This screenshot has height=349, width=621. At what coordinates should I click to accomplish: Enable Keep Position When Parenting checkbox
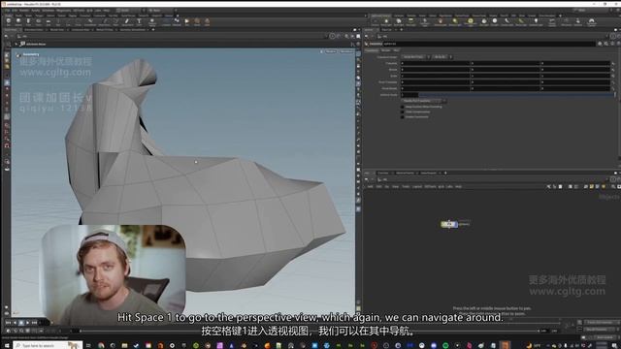click(x=403, y=107)
